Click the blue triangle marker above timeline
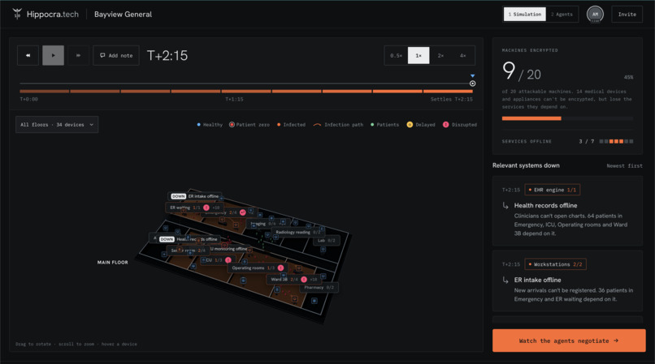The width and height of the screenshot is (655, 364). 472,76
